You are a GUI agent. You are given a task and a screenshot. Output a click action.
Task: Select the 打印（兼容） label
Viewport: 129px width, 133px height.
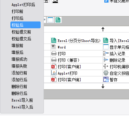69,60
